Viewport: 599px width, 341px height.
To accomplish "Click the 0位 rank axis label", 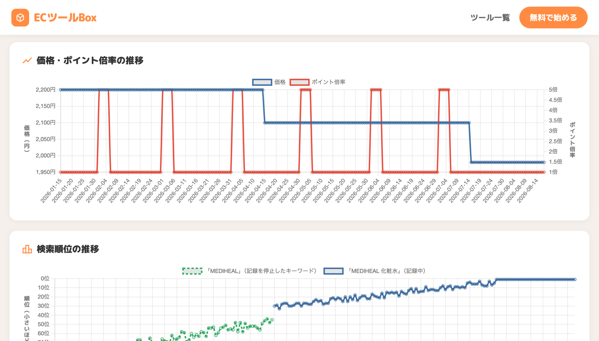I will point(45,278).
